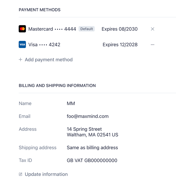This screenshot has height=186, width=176.
Task: Click the Mastercard logo icon
Action: [x=22, y=29]
